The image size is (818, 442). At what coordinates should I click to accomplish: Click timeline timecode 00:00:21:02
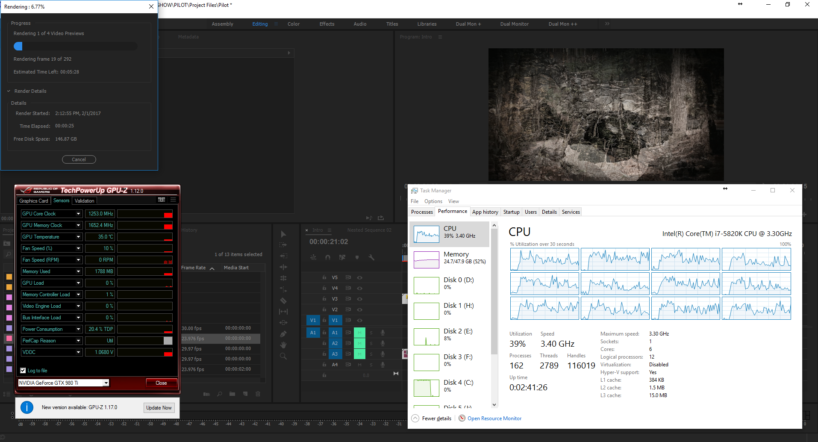(329, 242)
